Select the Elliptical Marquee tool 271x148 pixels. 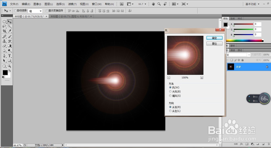point(4,22)
